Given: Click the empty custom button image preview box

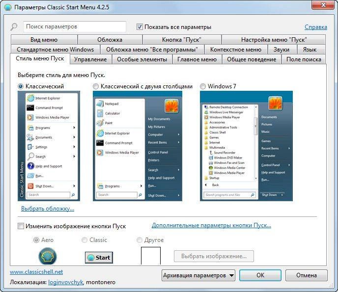Looking at the screenshot, I should pos(151,256).
